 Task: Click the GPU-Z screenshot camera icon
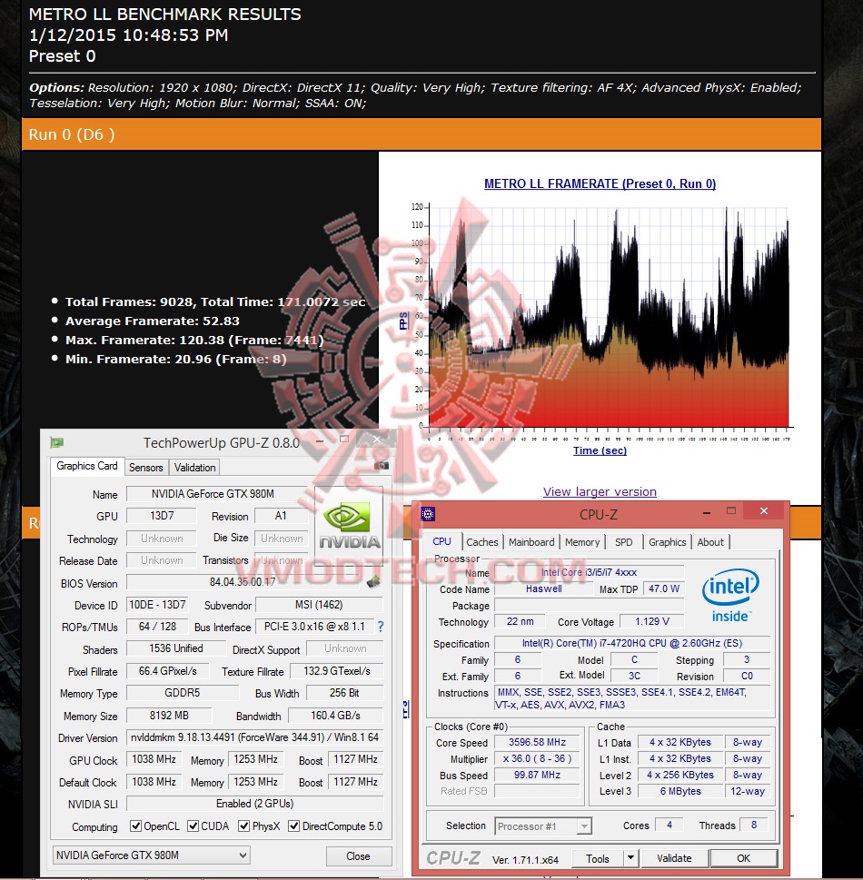pyautogui.click(x=382, y=465)
